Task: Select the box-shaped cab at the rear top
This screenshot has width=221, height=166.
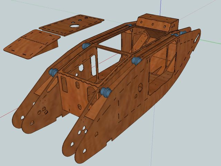Action: click(x=157, y=23)
